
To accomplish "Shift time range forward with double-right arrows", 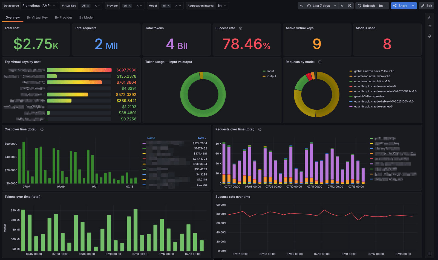I will 342,6.
